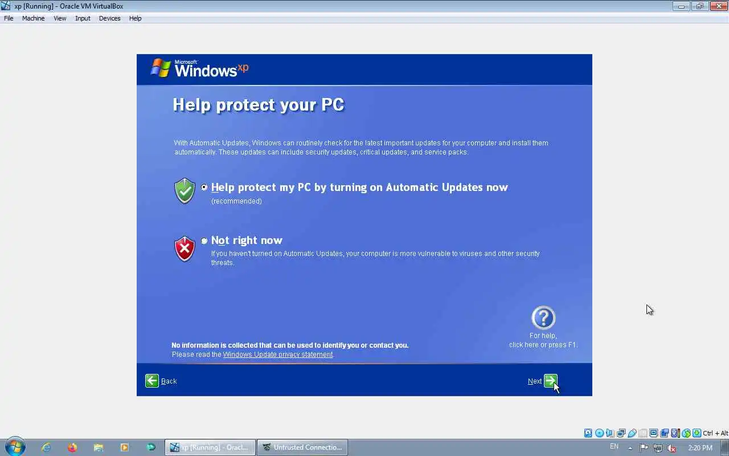Launch Internet Explorer from the taskbar
This screenshot has width=729, height=456.
coord(46,447)
